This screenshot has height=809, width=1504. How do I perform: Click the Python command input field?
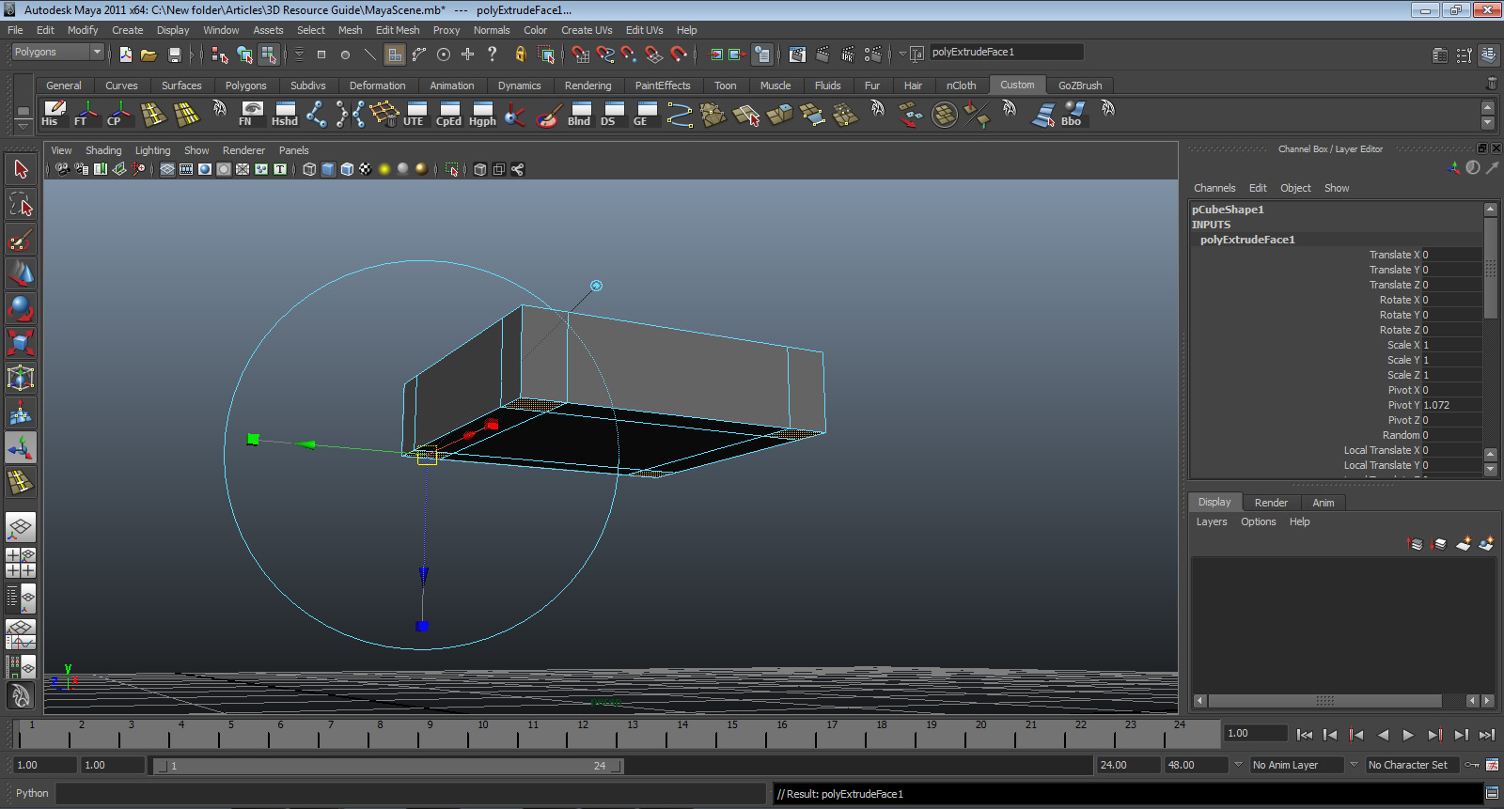tap(410, 794)
